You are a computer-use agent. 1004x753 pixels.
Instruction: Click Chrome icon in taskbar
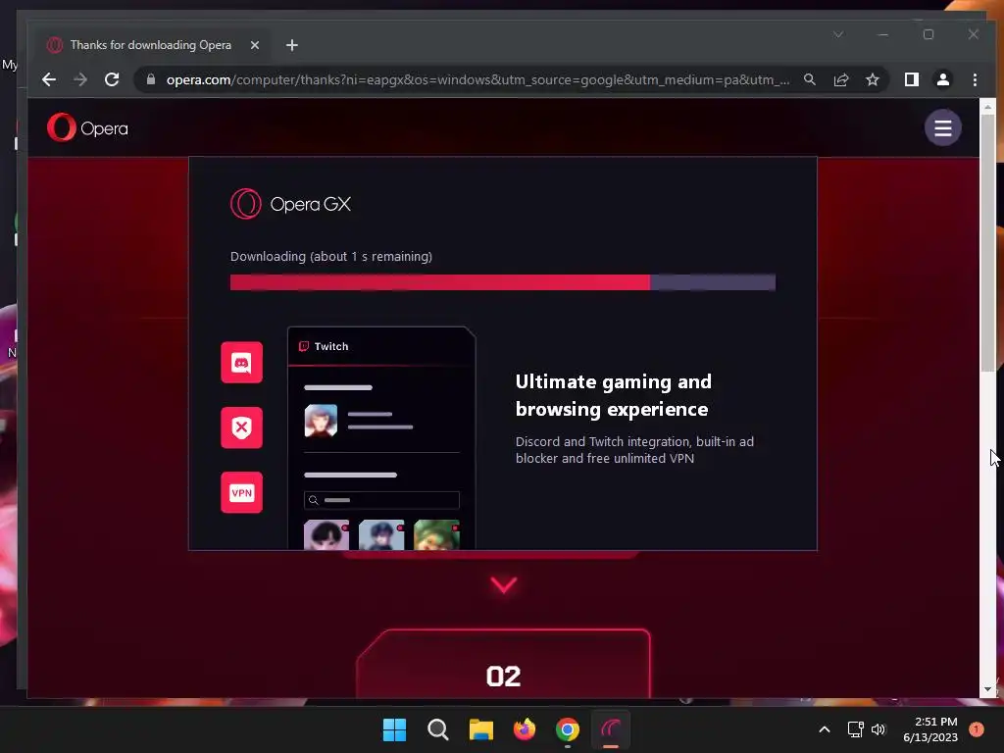pyautogui.click(x=568, y=729)
